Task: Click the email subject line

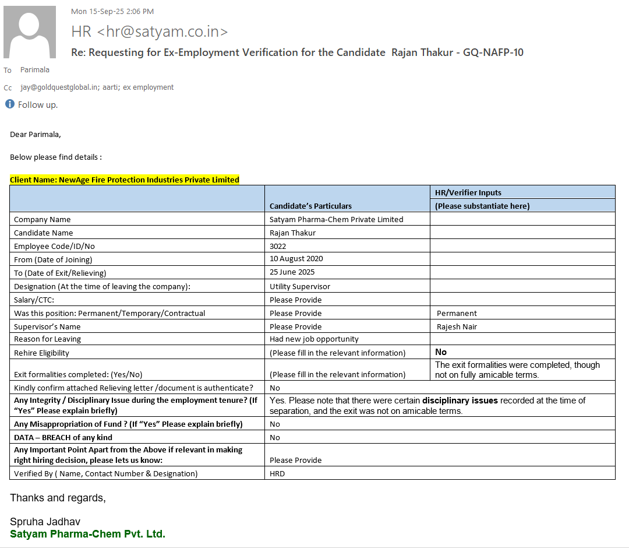Action: (297, 52)
